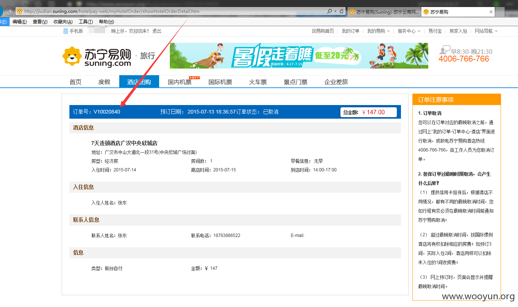Select the 酒店团购 navigation tab
Viewport: 518px width, 307px height.
point(139,81)
